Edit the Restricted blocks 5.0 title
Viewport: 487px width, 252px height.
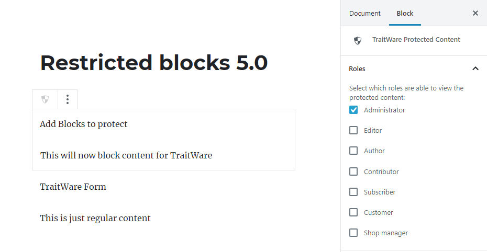click(154, 63)
